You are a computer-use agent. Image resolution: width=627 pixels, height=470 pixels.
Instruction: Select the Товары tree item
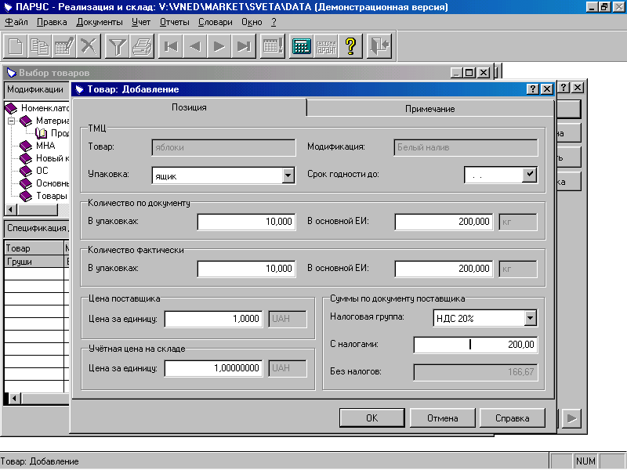tap(52, 196)
